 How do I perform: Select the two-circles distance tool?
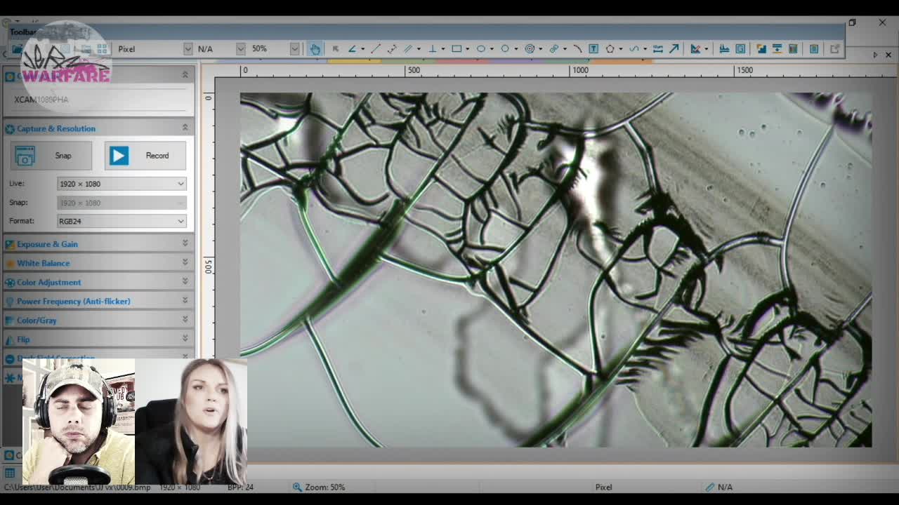coord(554,48)
